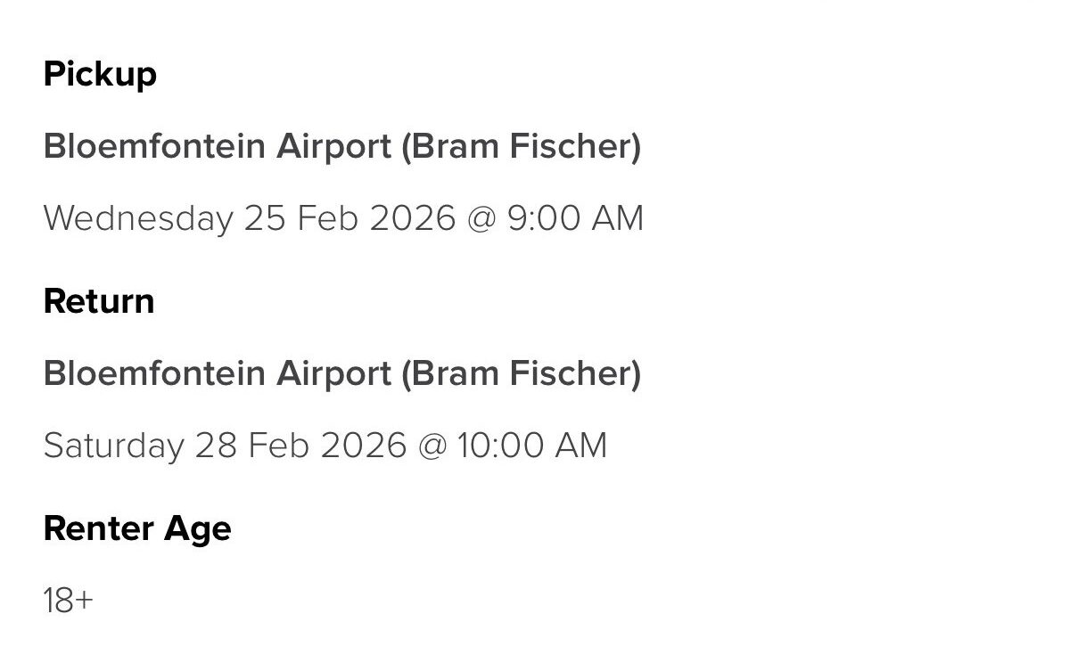Click the word "Saturday"
1069x671 pixels.
[x=112, y=445]
